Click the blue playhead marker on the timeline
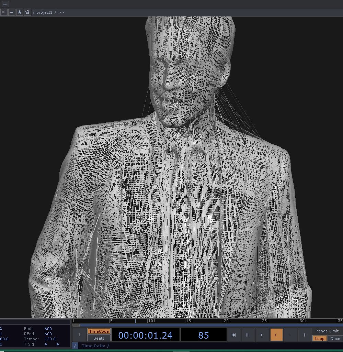The image size is (343, 352). pos(136,321)
